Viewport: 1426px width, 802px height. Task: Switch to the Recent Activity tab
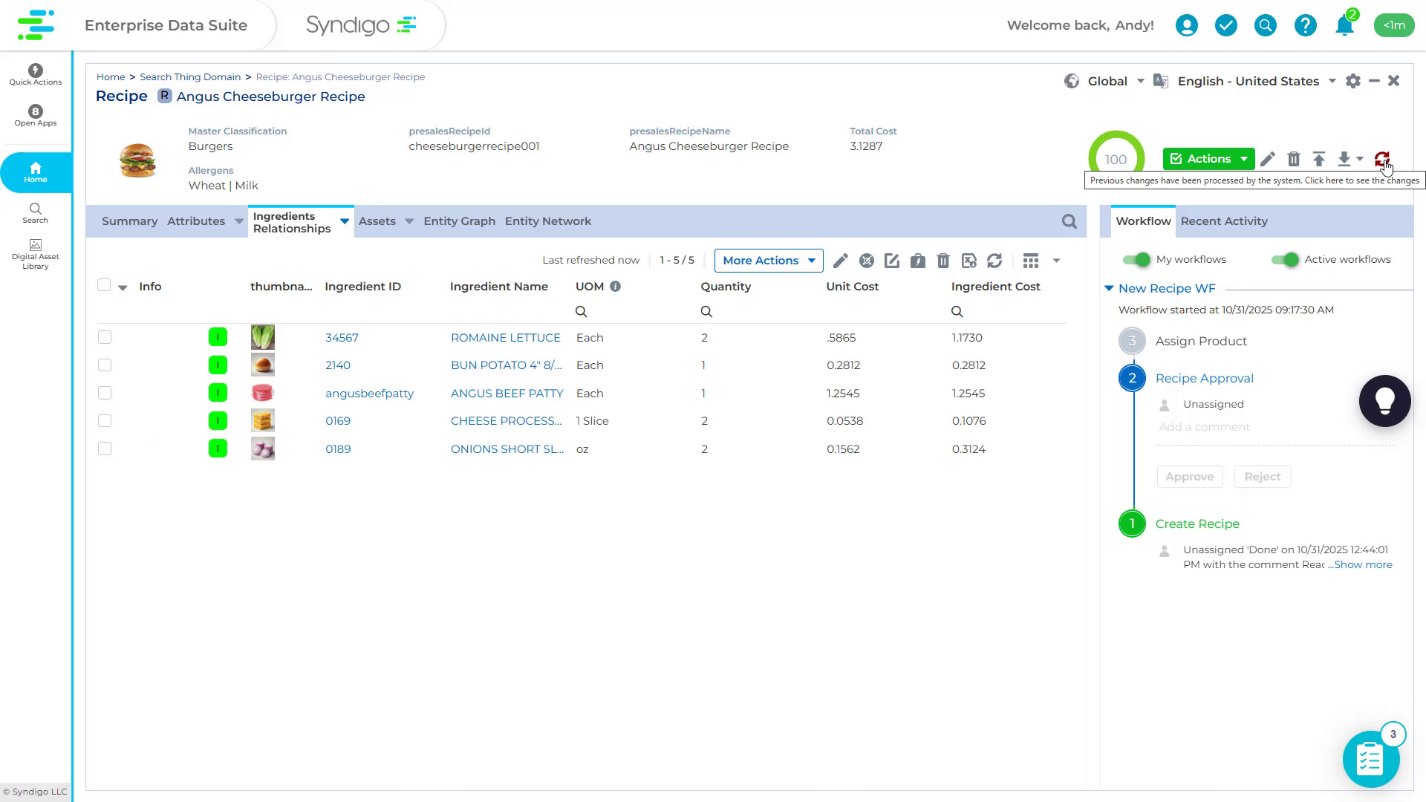pos(1224,221)
